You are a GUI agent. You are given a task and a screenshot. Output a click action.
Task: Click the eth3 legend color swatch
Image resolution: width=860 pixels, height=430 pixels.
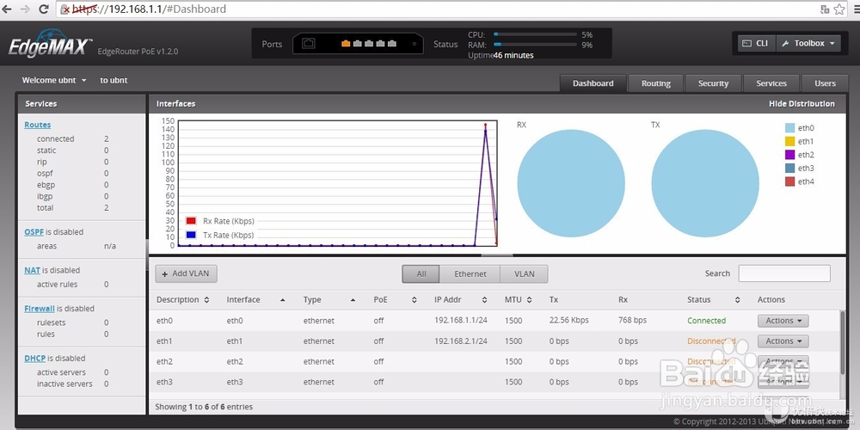789,168
